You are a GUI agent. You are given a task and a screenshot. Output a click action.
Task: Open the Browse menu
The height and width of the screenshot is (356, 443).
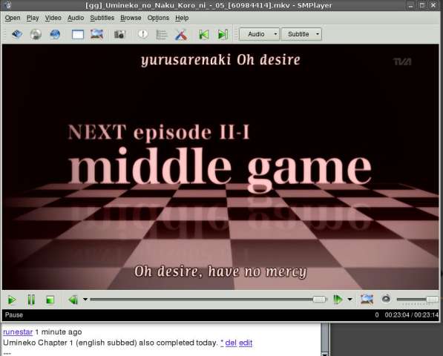point(131,18)
